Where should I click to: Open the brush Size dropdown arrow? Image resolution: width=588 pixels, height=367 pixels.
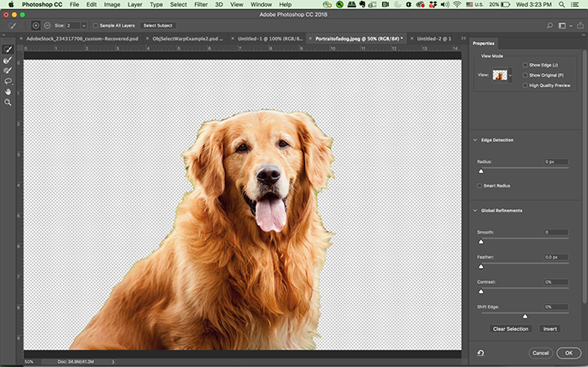pyautogui.click(x=84, y=25)
